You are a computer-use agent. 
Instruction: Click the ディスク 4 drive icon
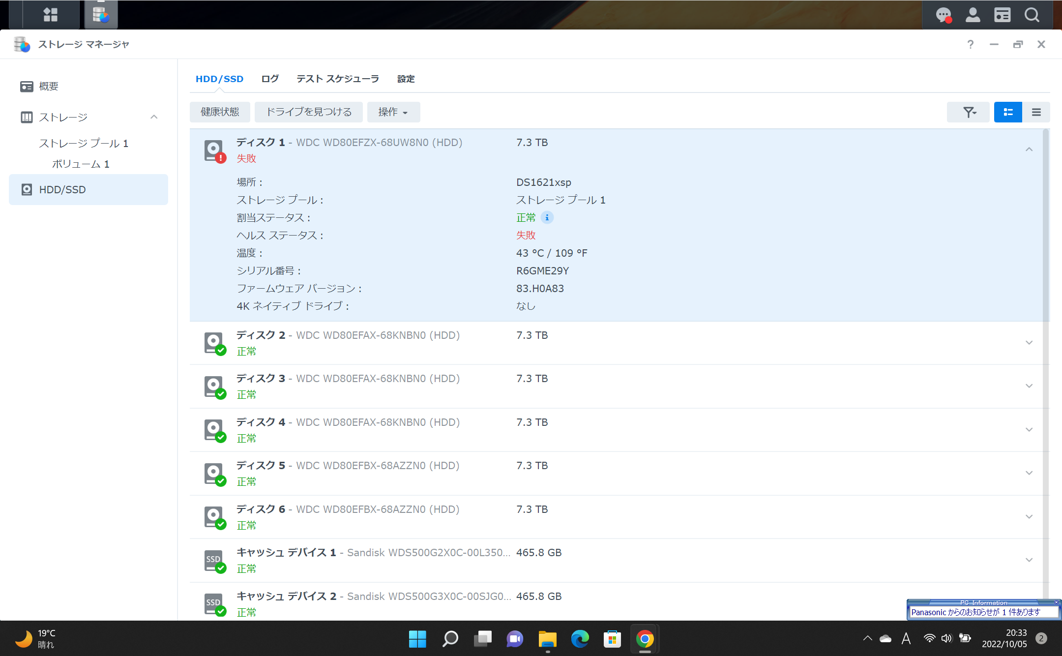pos(215,430)
